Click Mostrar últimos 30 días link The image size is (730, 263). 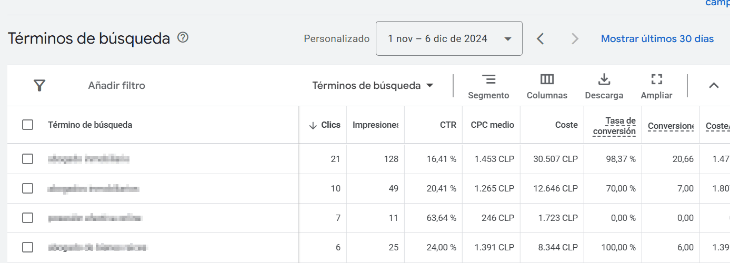657,38
